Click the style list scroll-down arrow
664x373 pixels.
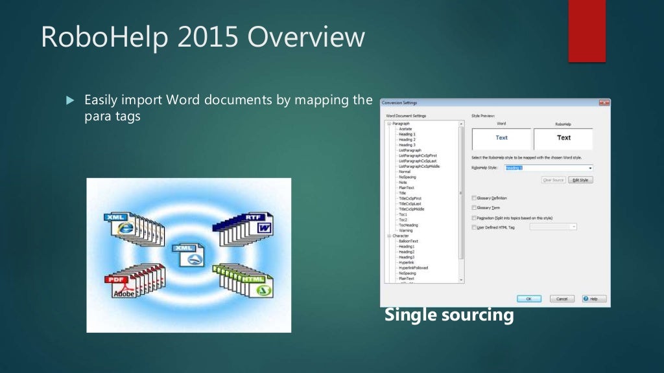click(x=461, y=280)
